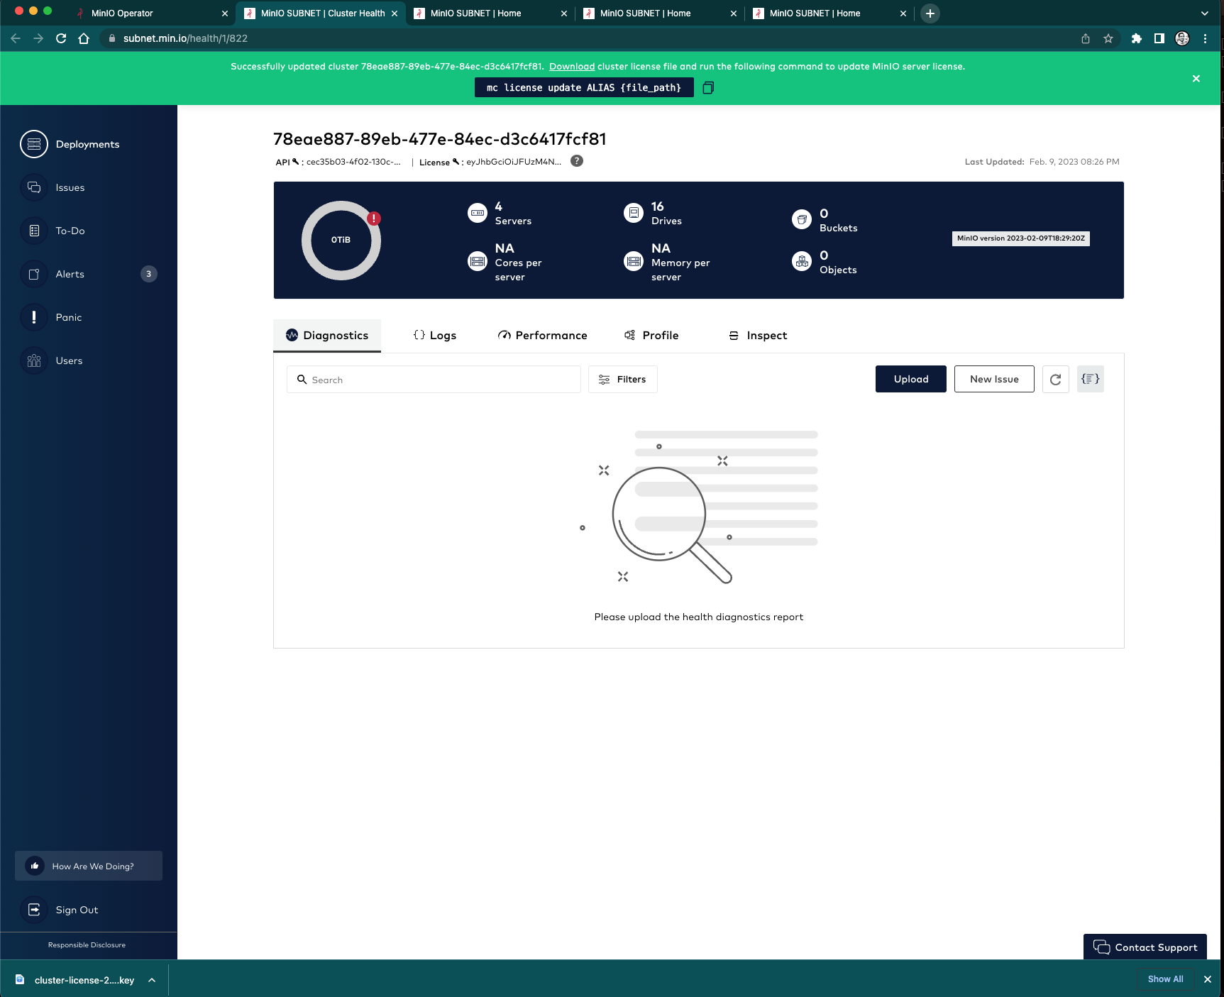1224x997 pixels.
Task: Open Contact Support chat
Action: pos(1145,947)
